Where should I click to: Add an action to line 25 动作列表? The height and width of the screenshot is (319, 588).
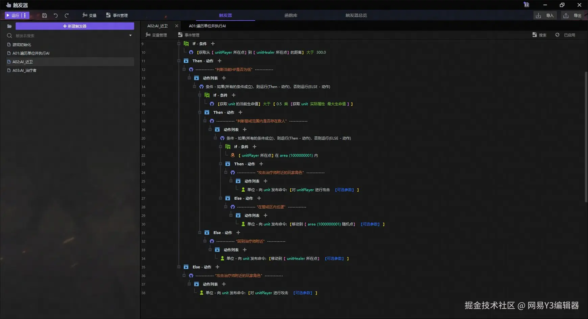coord(265,181)
